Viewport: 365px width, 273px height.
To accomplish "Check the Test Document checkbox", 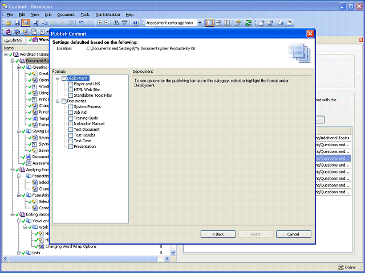I will 71,130.
